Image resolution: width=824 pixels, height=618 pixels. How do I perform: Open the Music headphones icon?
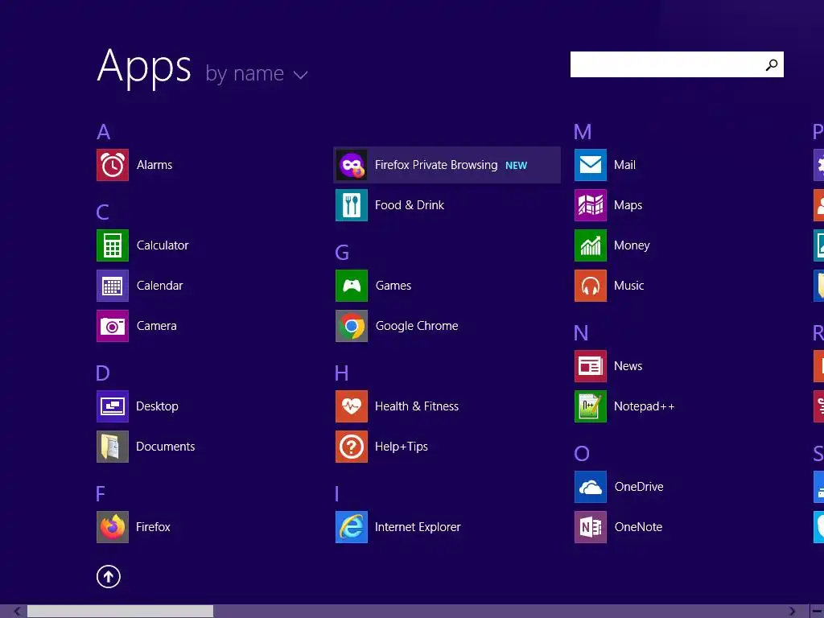click(591, 286)
